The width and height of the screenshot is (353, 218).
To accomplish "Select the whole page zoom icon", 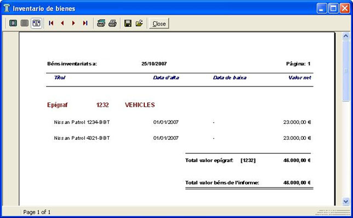I will click(x=13, y=23).
